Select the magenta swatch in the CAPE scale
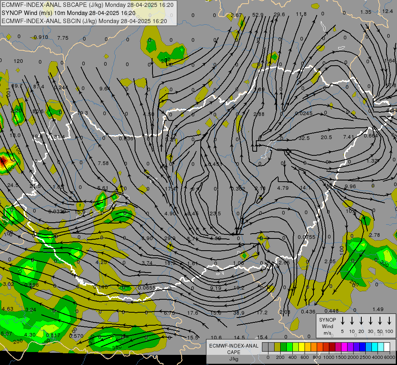 344,347
